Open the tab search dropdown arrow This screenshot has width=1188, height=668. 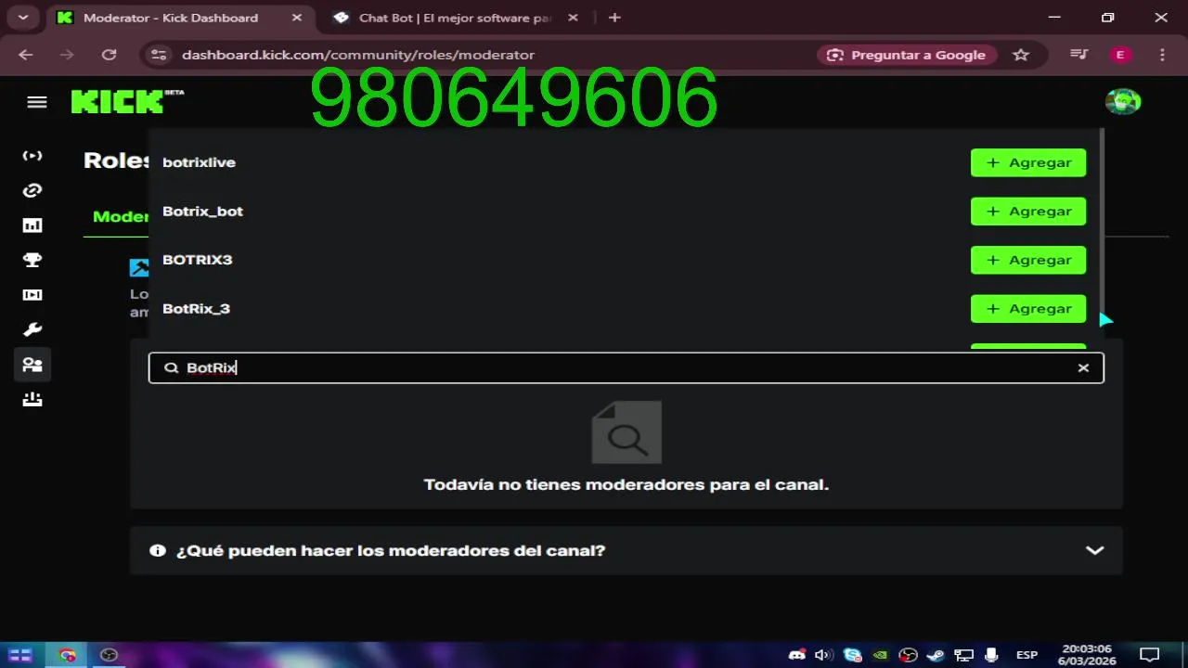23,18
